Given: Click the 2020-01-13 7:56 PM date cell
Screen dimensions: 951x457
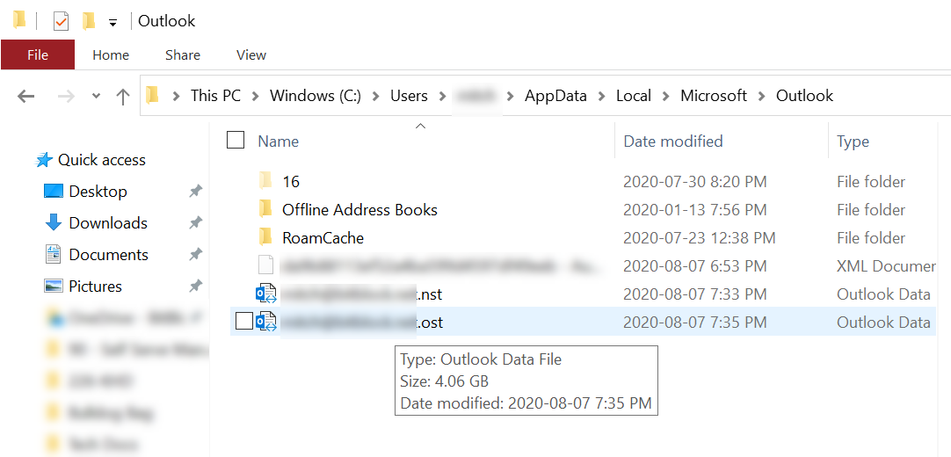Looking at the screenshot, I should (x=695, y=210).
